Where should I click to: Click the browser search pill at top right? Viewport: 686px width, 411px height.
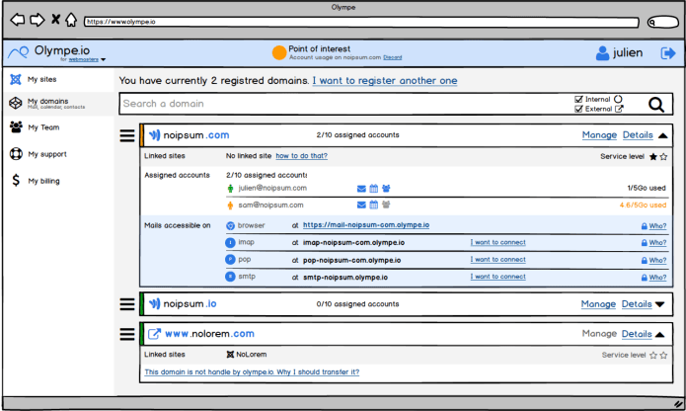663,22
